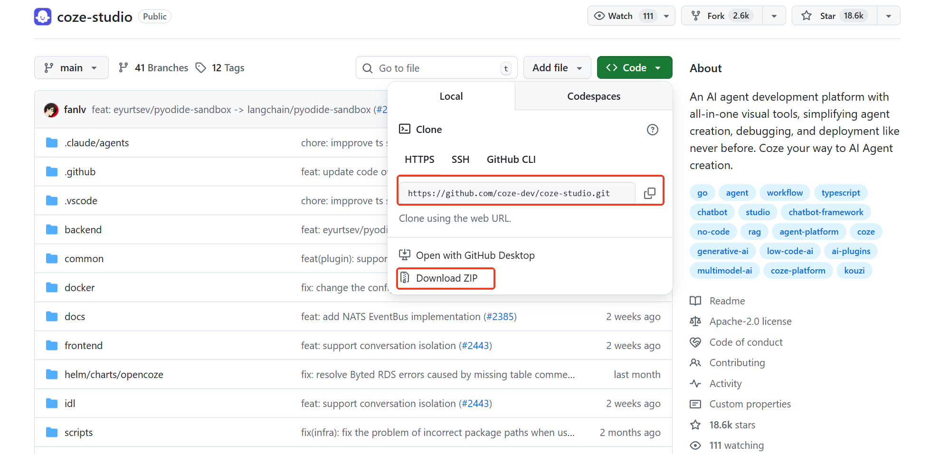Click the folder icon beside common

point(52,259)
